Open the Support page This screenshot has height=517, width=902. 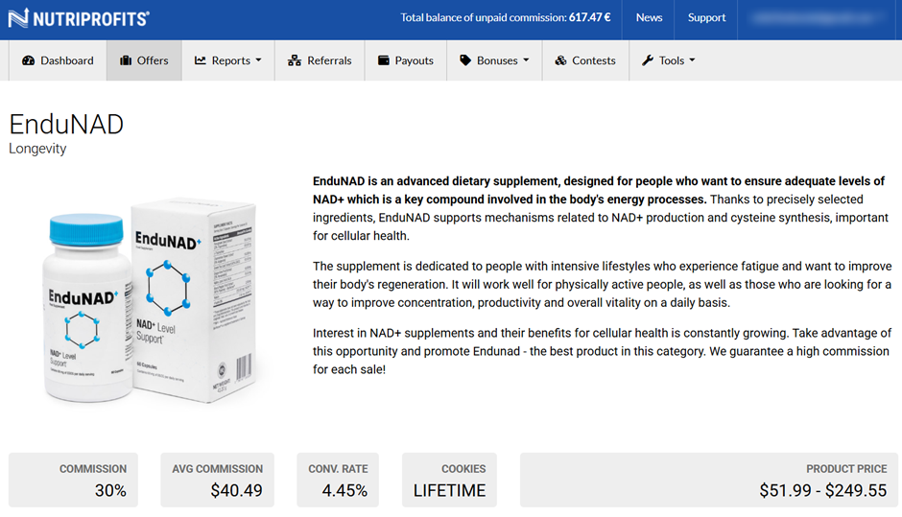706,17
